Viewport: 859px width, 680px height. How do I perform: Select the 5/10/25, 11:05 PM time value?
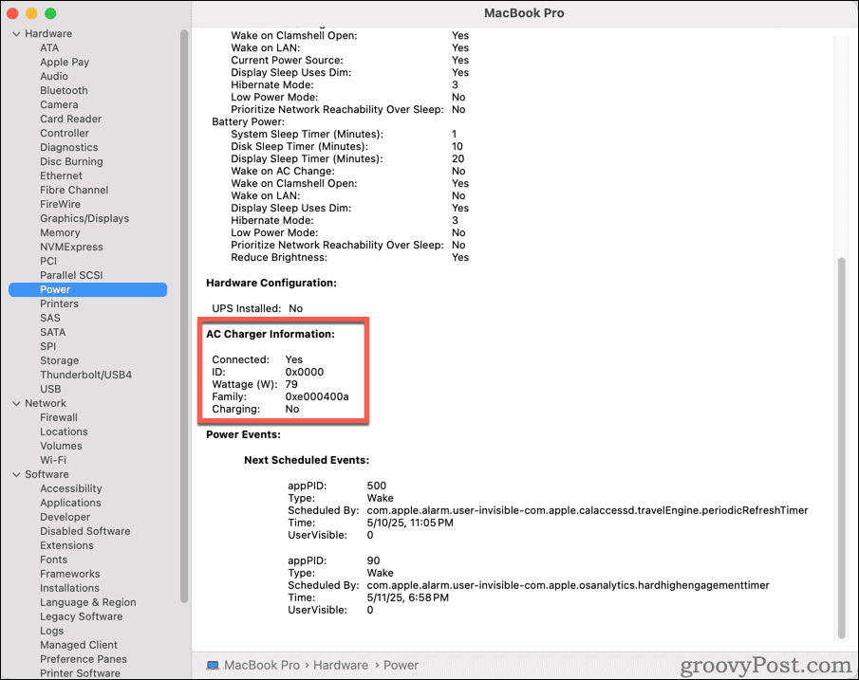(410, 523)
